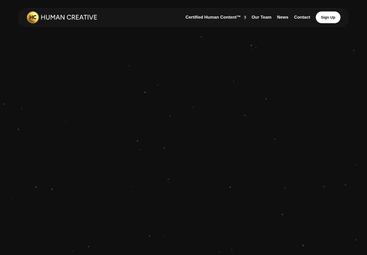Expand the Certified Human Content dropdown arrow
Screen dimensions: 367x255
coord(245,17)
